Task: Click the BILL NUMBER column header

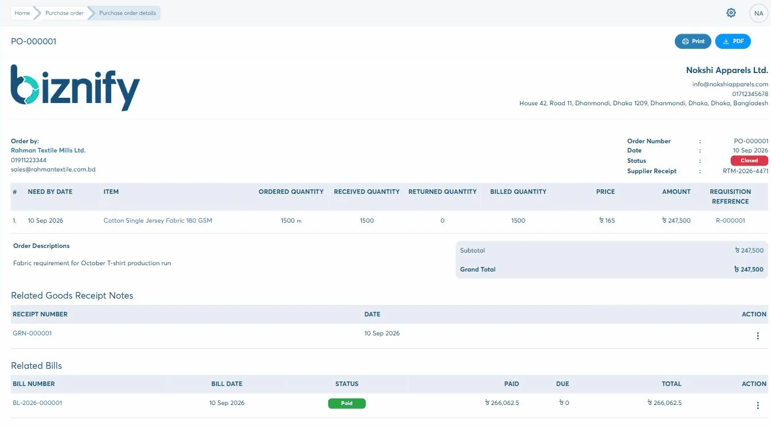Action: click(x=34, y=384)
